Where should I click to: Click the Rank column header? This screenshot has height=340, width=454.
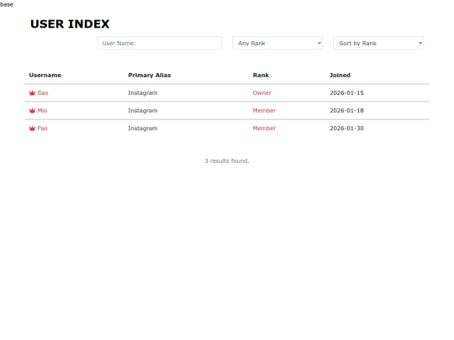point(261,76)
